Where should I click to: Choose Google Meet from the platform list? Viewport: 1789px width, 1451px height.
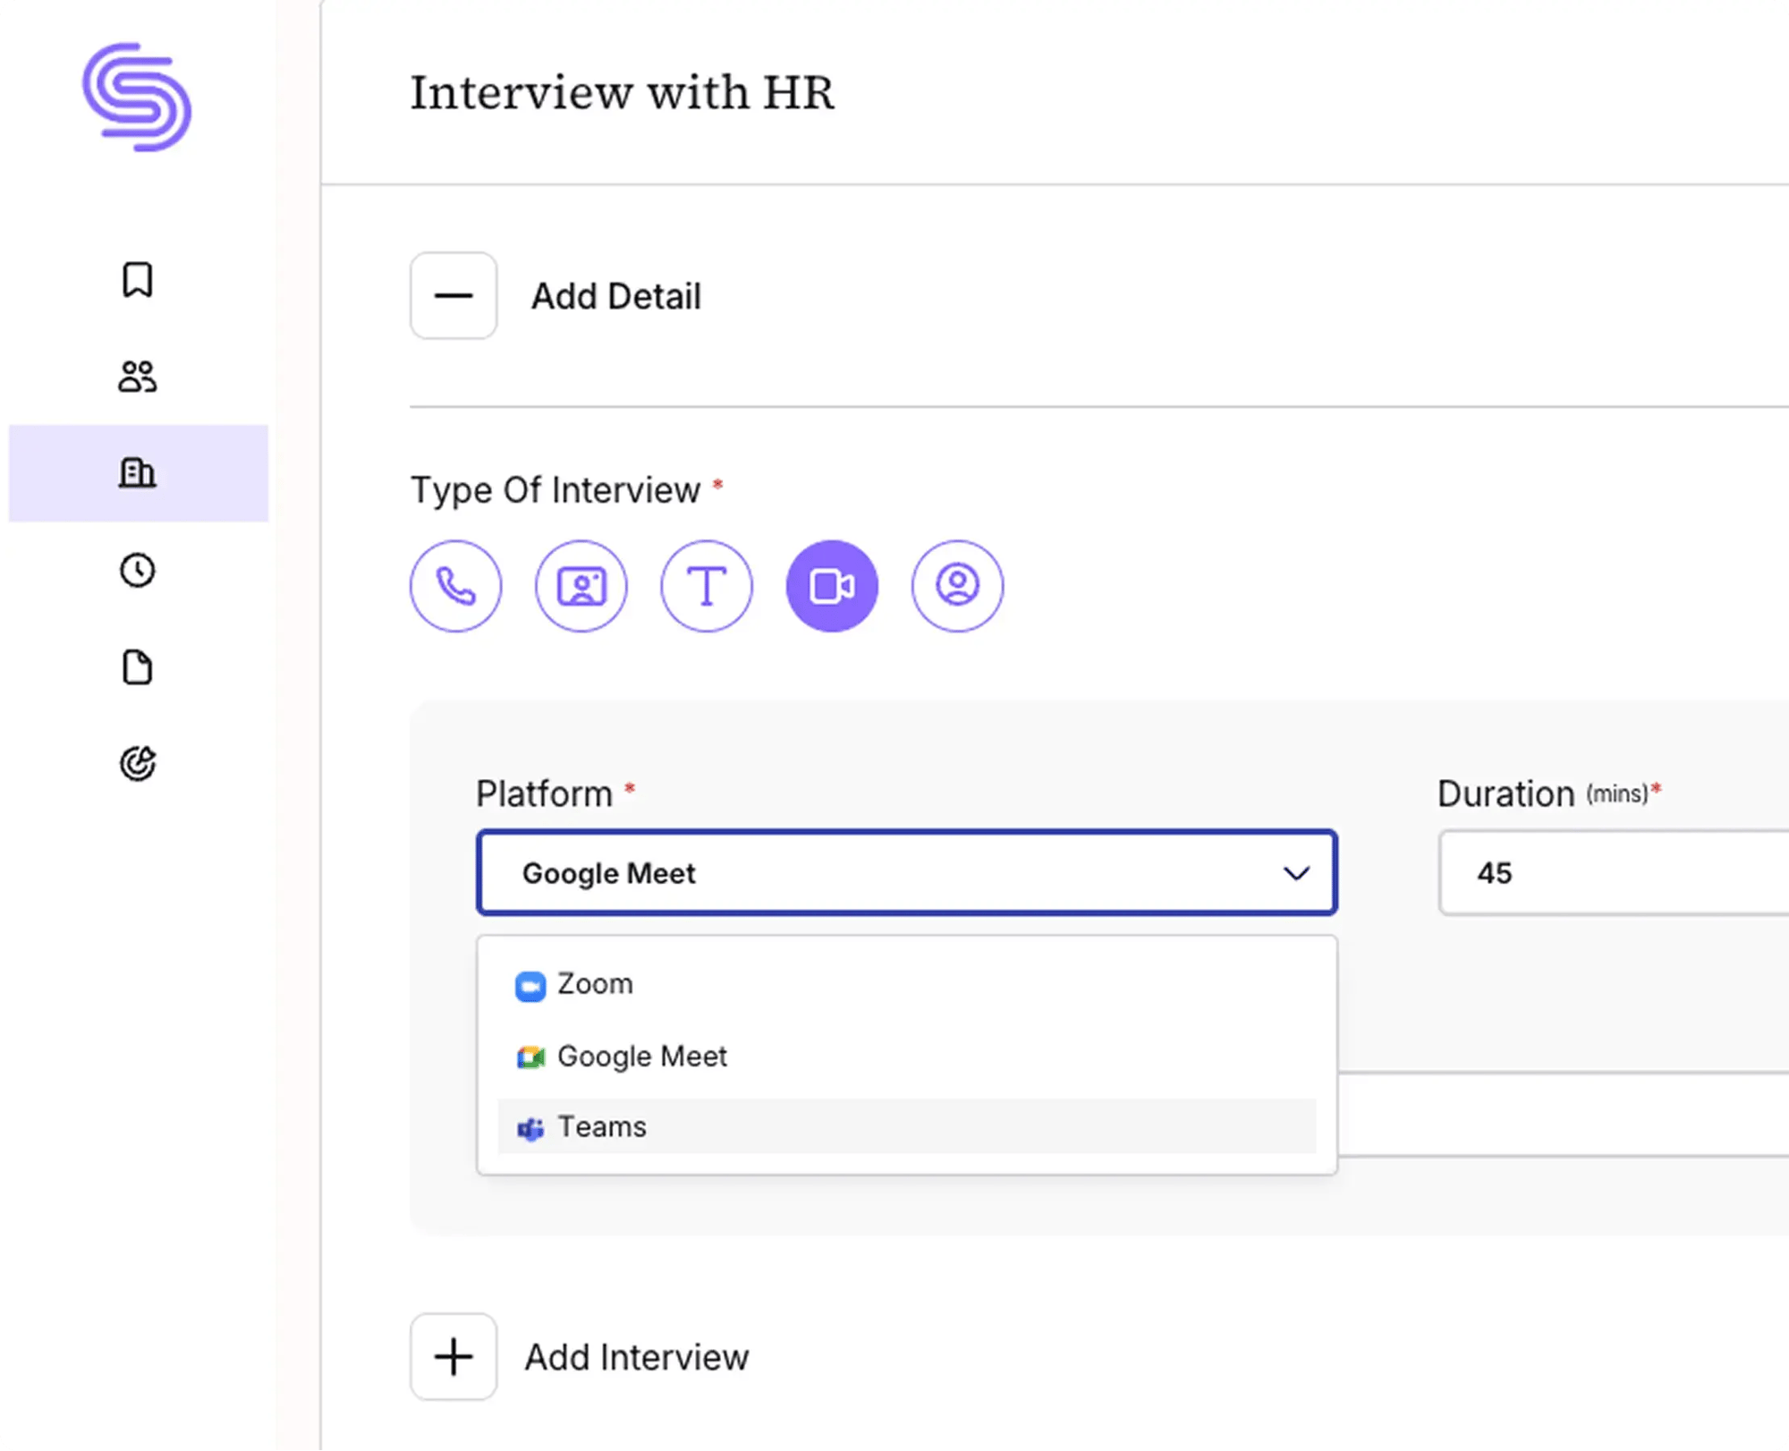907,1056
